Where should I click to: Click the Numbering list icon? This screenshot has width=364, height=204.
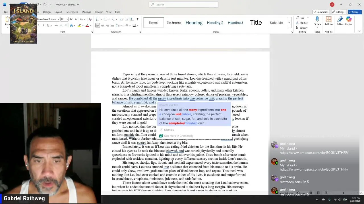pyautogui.click(x=105, y=19)
